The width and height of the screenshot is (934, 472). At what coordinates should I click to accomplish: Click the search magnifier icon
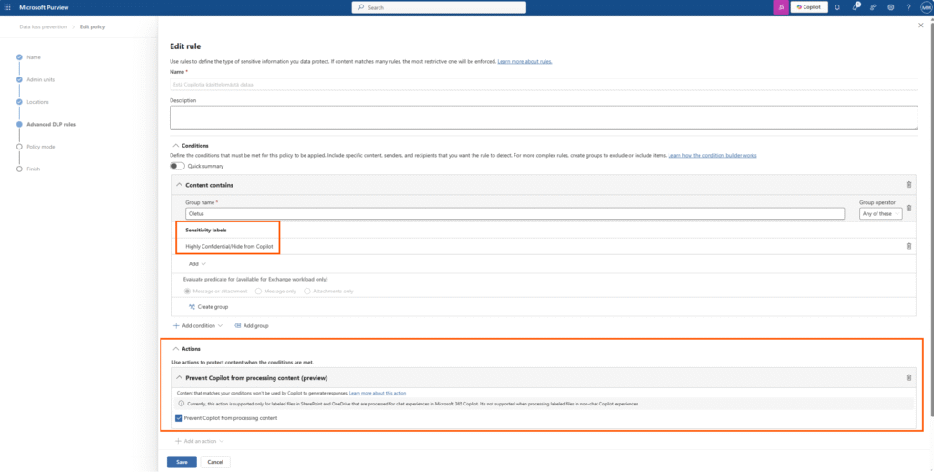pos(361,7)
